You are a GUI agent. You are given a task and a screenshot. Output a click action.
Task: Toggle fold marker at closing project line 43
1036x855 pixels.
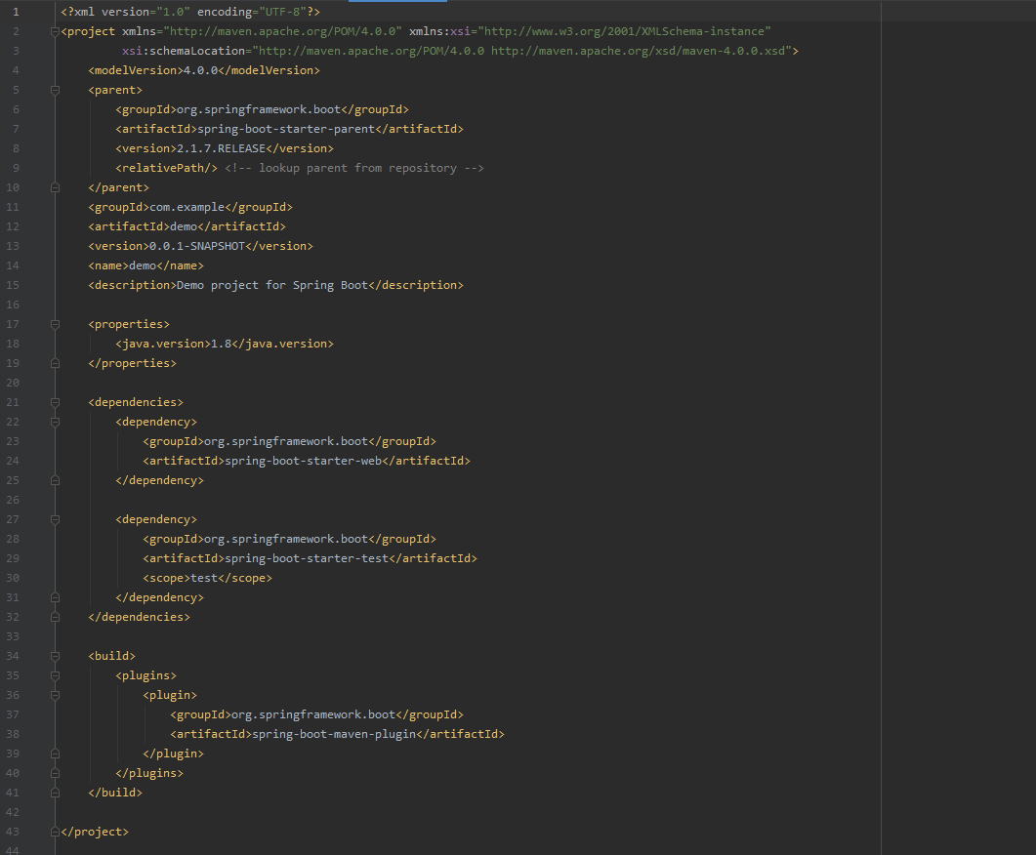click(56, 832)
